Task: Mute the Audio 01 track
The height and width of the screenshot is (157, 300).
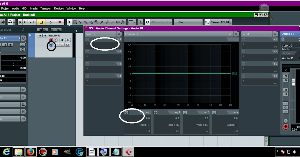Action: pos(39,35)
